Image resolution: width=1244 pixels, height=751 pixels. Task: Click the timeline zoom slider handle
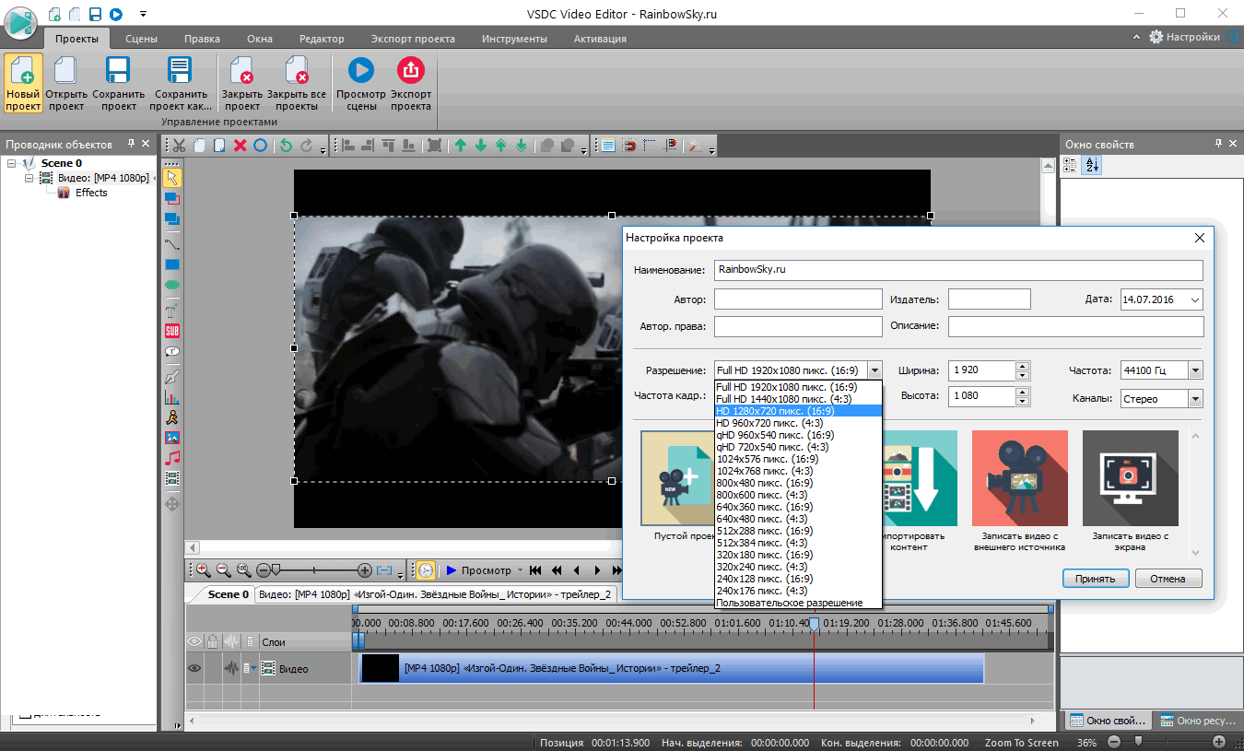(275, 570)
